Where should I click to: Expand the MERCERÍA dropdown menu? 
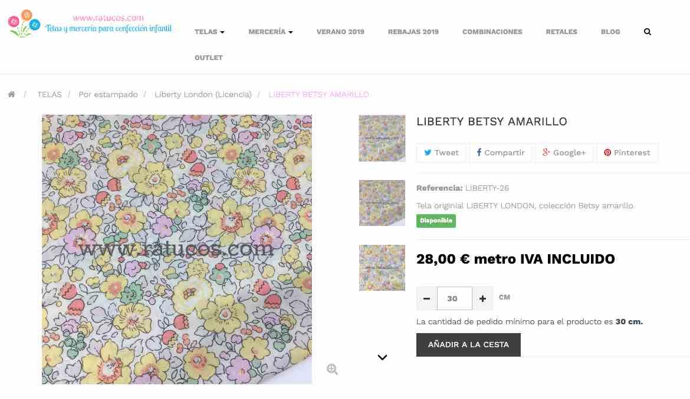click(x=271, y=32)
